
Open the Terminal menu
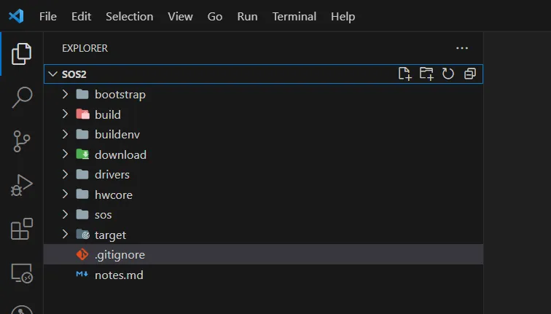tap(294, 17)
